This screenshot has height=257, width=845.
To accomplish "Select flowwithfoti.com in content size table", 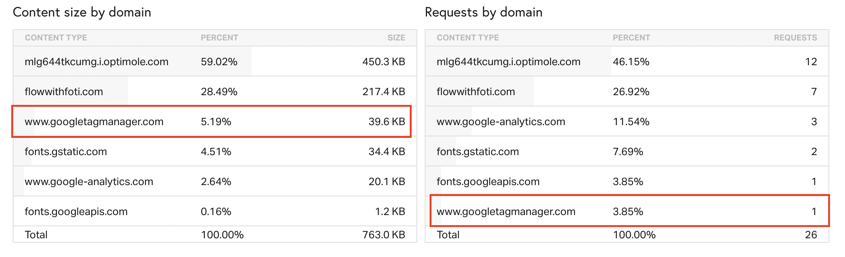I will (64, 92).
